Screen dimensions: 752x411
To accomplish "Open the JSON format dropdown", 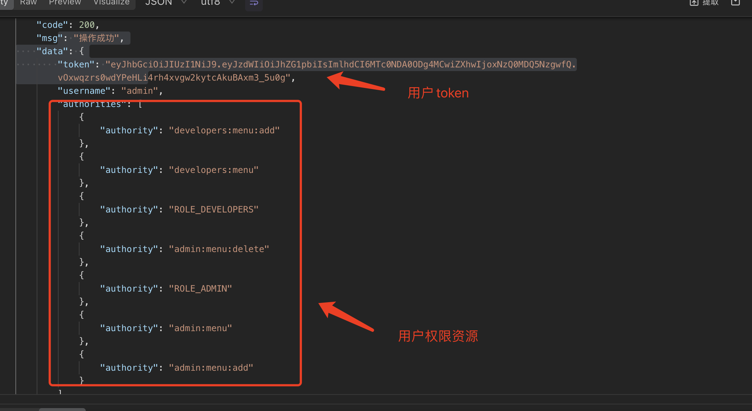I will coord(159,3).
